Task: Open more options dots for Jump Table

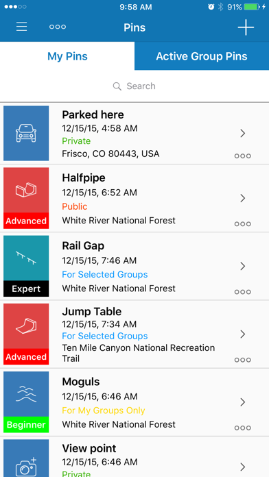Action: (243, 360)
